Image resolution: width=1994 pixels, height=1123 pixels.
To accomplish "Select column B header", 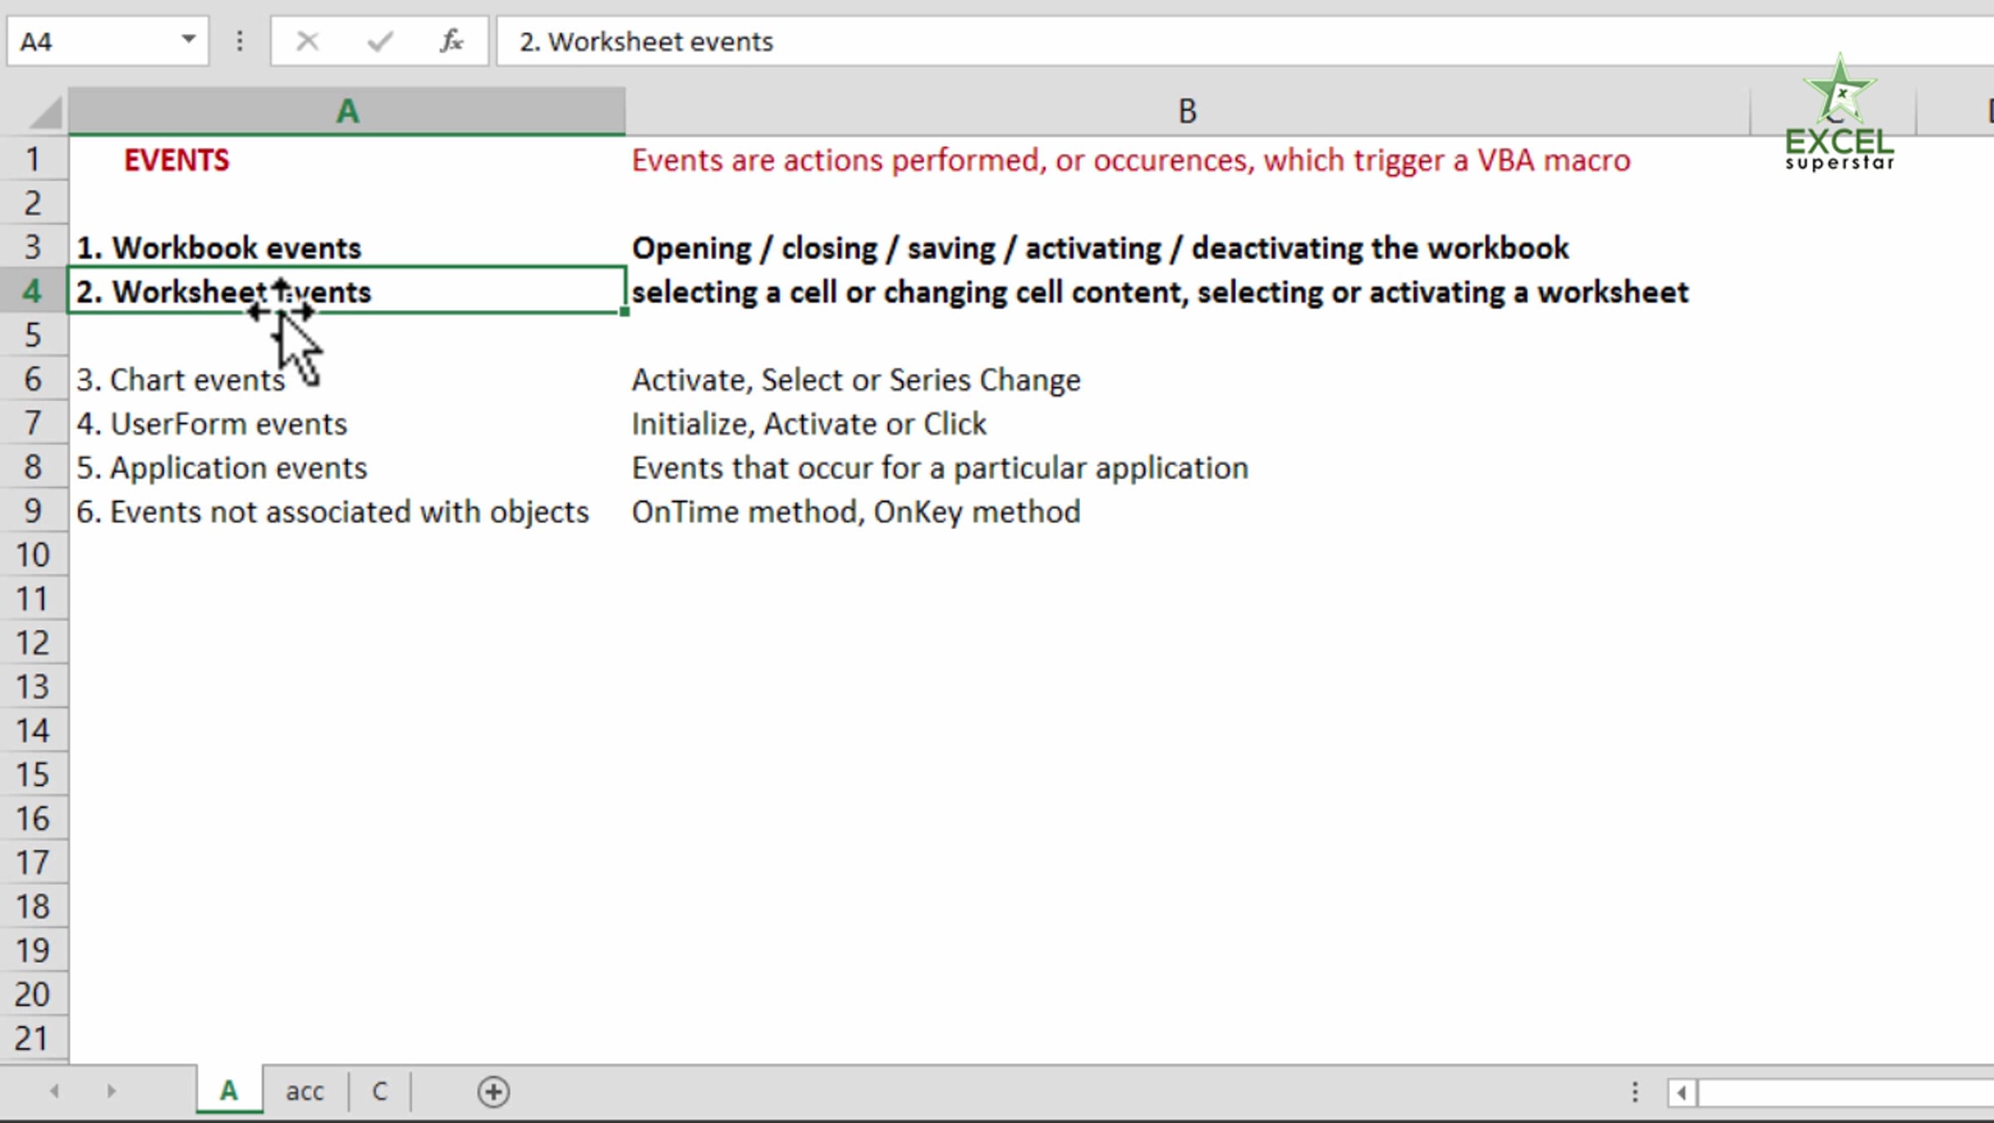I will tap(1187, 111).
